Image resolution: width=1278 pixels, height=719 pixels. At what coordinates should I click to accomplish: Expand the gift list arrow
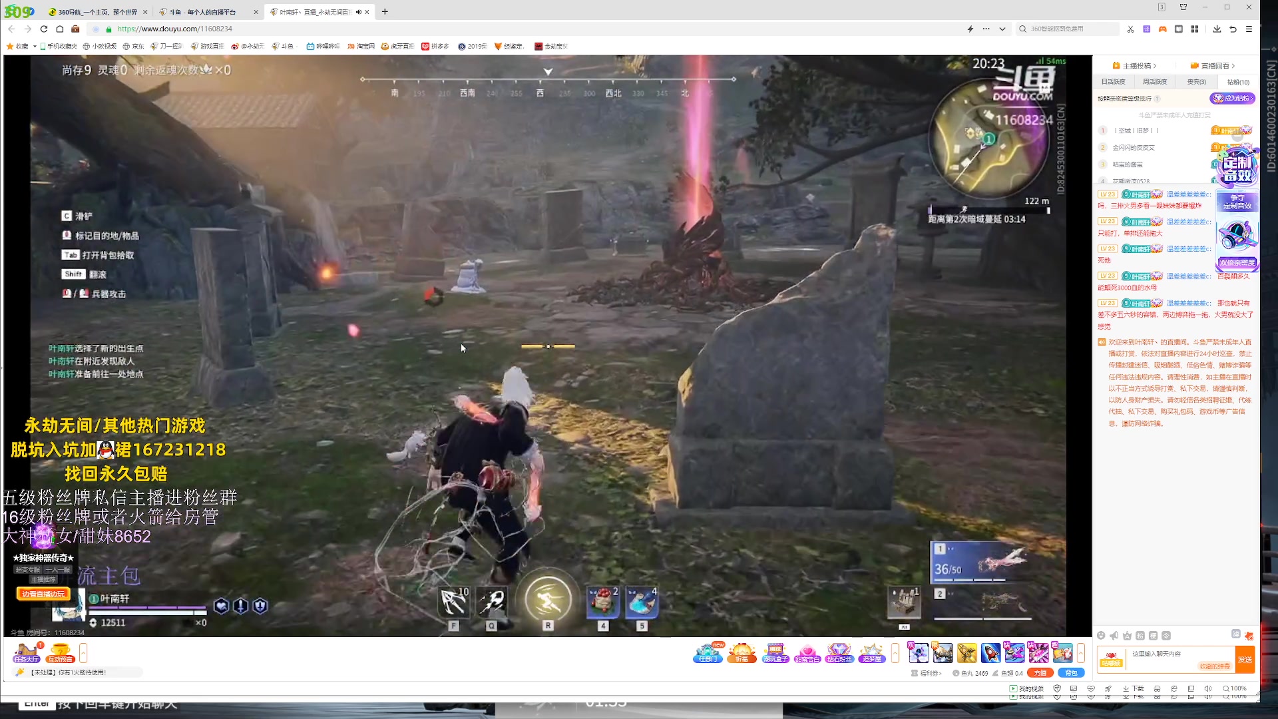(1081, 652)
